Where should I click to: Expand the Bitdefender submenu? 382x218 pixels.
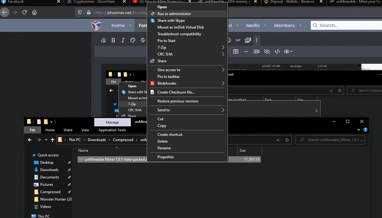(223, 83)
